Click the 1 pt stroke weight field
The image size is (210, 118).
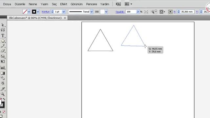point(58,12)
